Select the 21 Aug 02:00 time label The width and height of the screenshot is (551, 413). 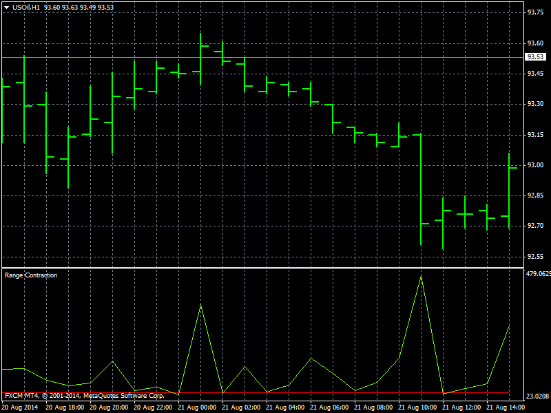(x=241, y=407)
